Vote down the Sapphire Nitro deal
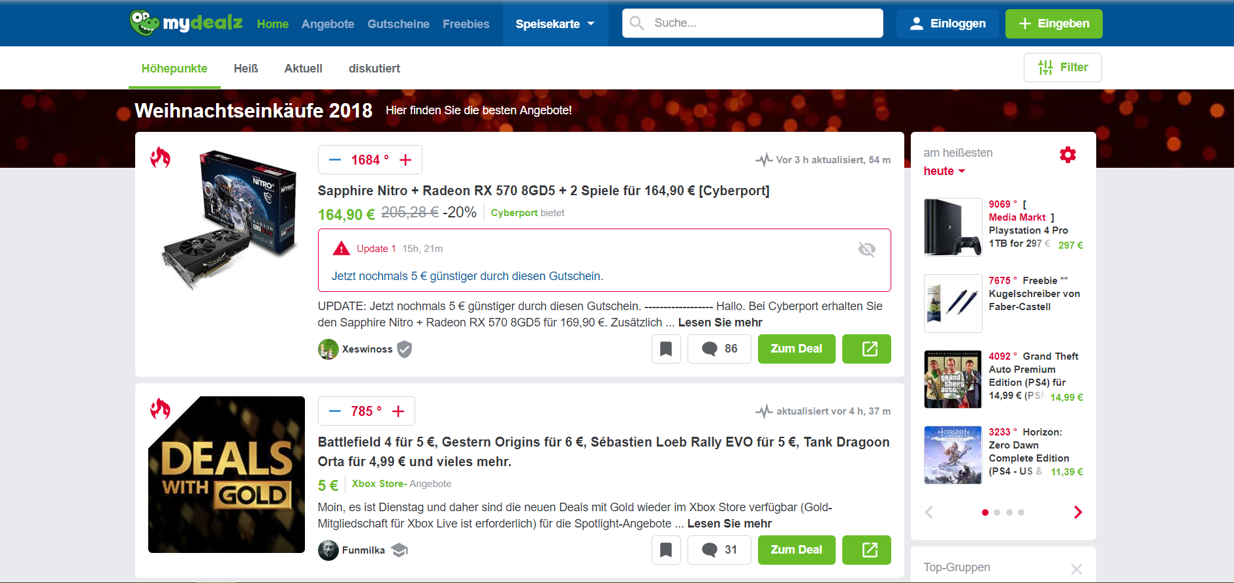The image size is (1234, 583). [x=335, y=160]
